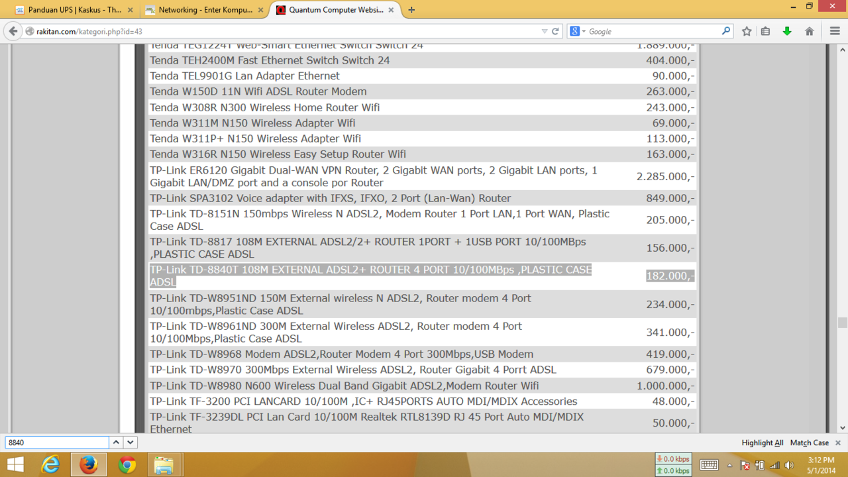Screen dimensions: 848x477
Task: Close the Panduan UPS Kaskus tab
Action: [130, 10]
